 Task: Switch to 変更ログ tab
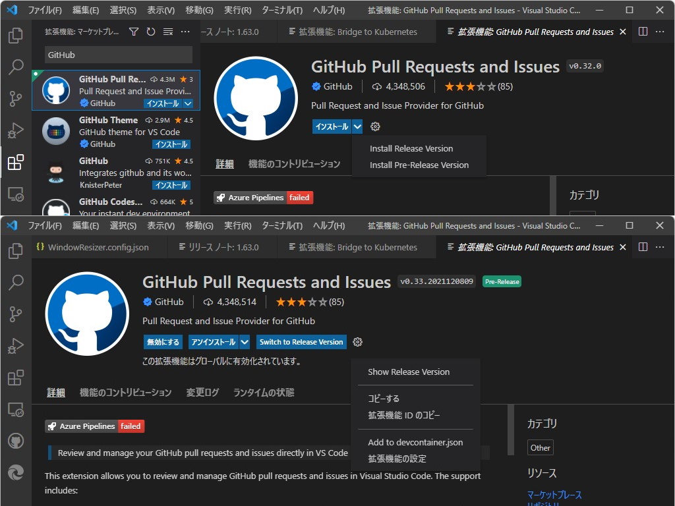[x=202, y=393]
